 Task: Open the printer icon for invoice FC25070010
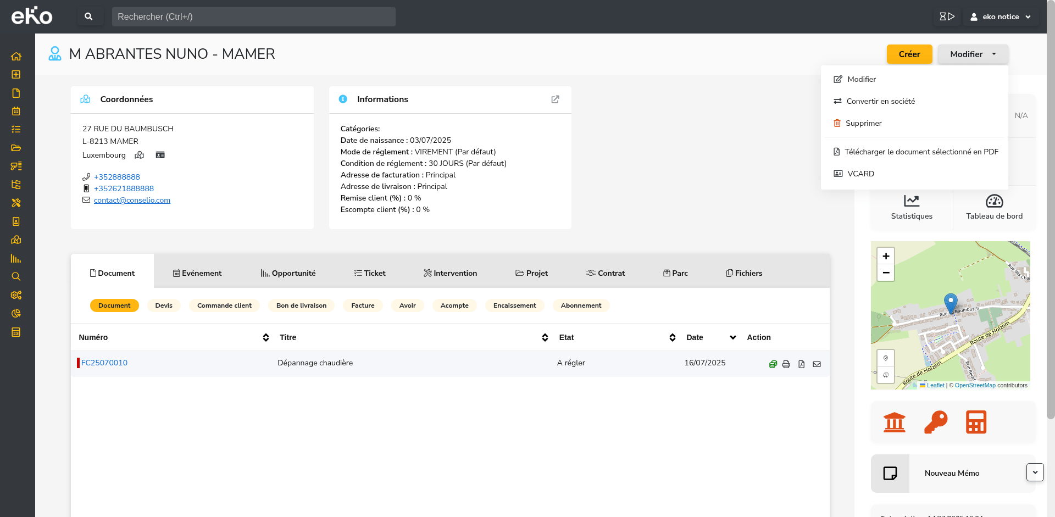pyautogui.click(x=786, y=364)
